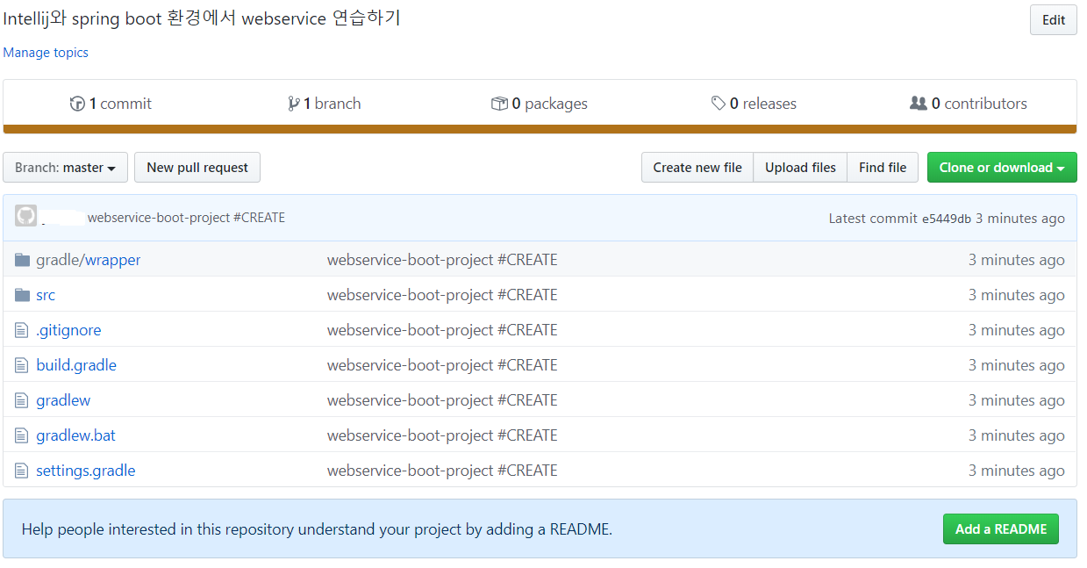Click the README help message text

[x=317, y=529]
